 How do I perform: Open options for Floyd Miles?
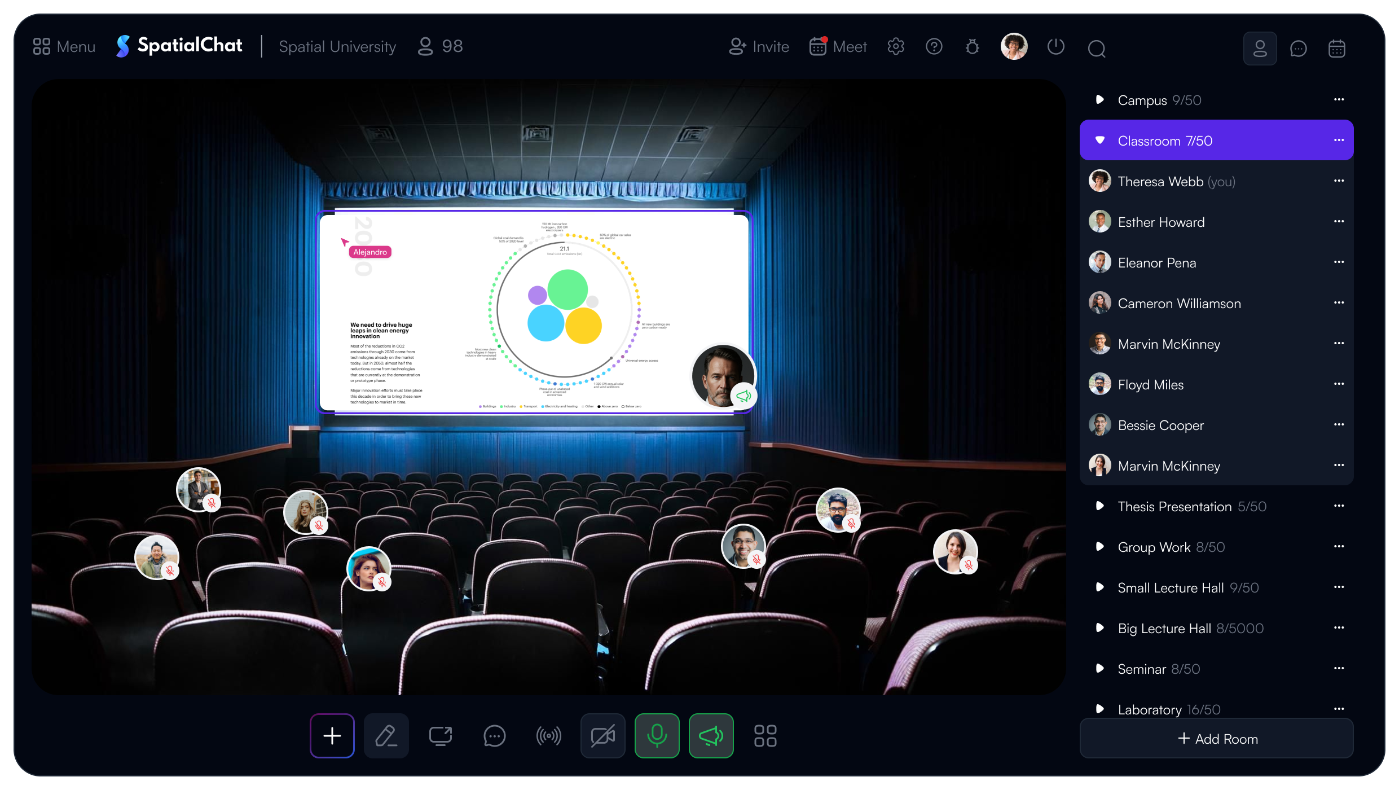(1339, 384)
